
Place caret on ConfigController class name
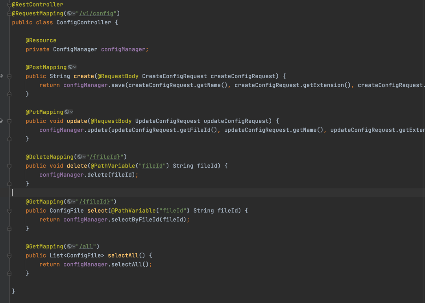point(84,22)
